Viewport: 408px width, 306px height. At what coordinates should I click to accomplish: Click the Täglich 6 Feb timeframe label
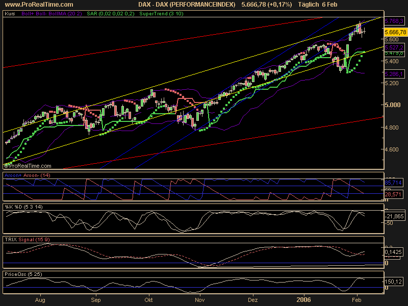click(318, 5)
